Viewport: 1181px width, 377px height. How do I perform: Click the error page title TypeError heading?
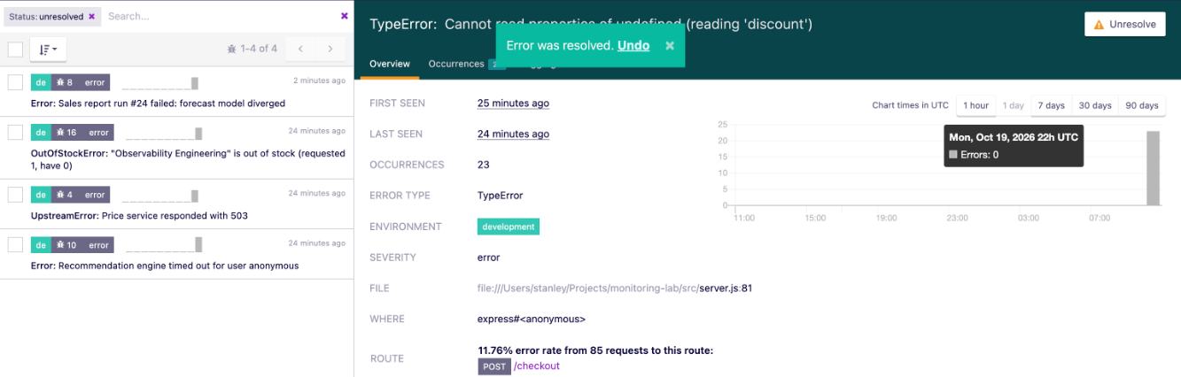pos(591,25)
